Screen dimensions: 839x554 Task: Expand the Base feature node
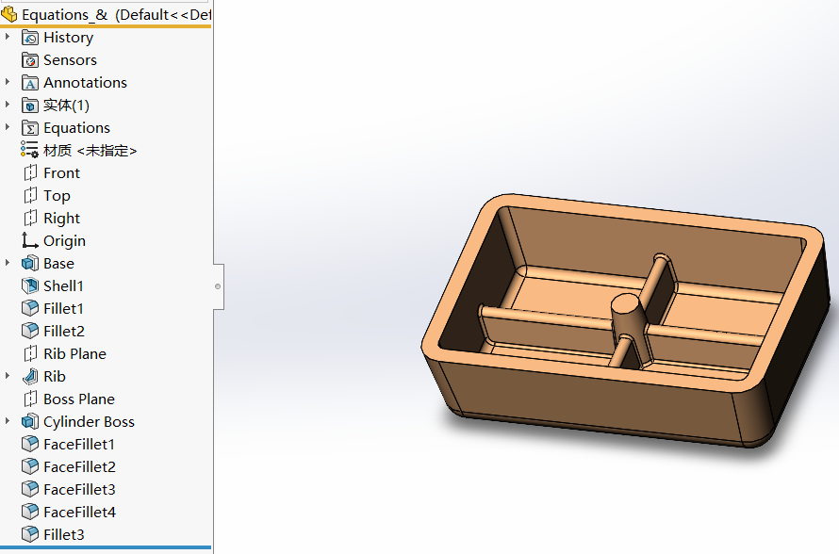7,263
